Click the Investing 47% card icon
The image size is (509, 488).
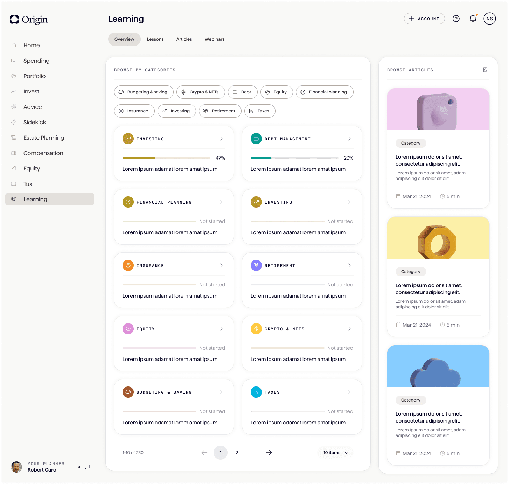[x=128, y=139]
